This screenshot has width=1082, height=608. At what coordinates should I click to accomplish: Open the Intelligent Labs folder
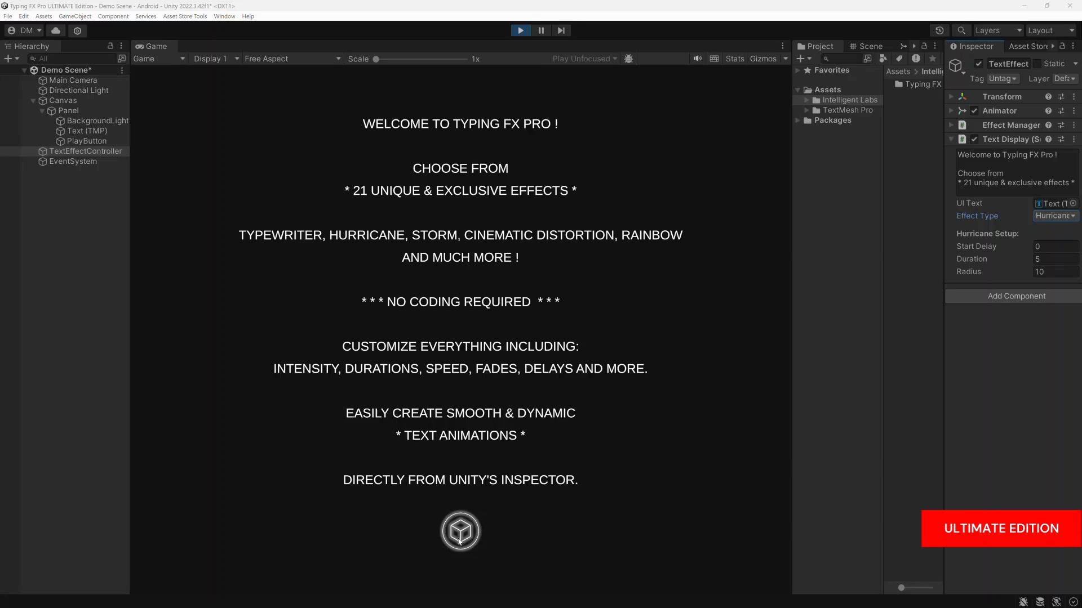845,100
